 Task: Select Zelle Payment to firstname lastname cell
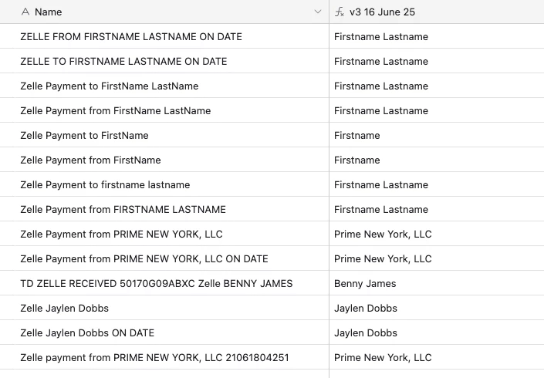tap(172, 184)
